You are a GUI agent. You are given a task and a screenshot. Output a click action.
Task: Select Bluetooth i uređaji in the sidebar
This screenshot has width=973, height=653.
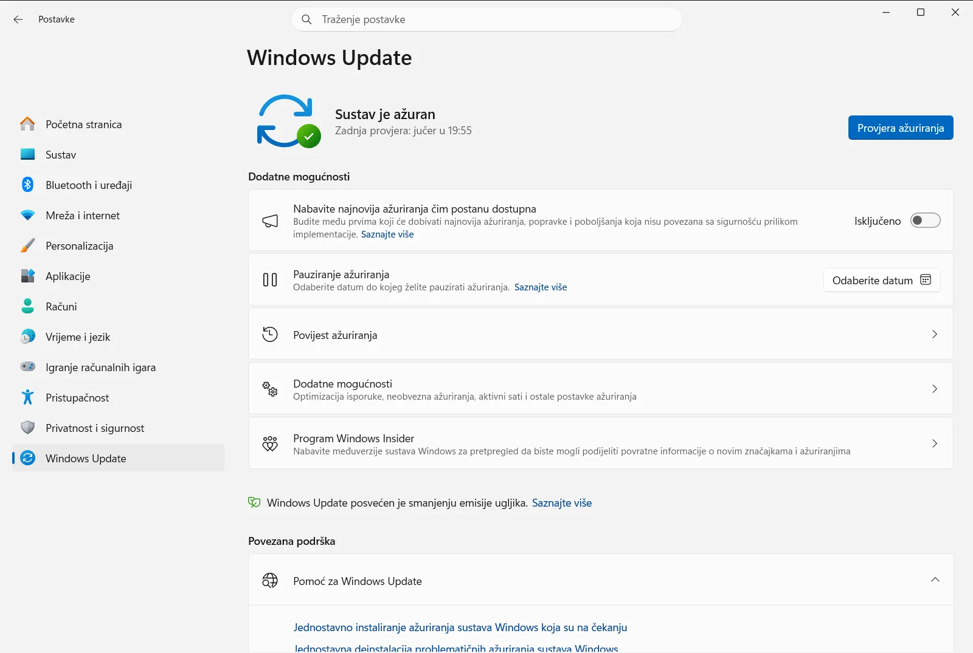[118, 185]
